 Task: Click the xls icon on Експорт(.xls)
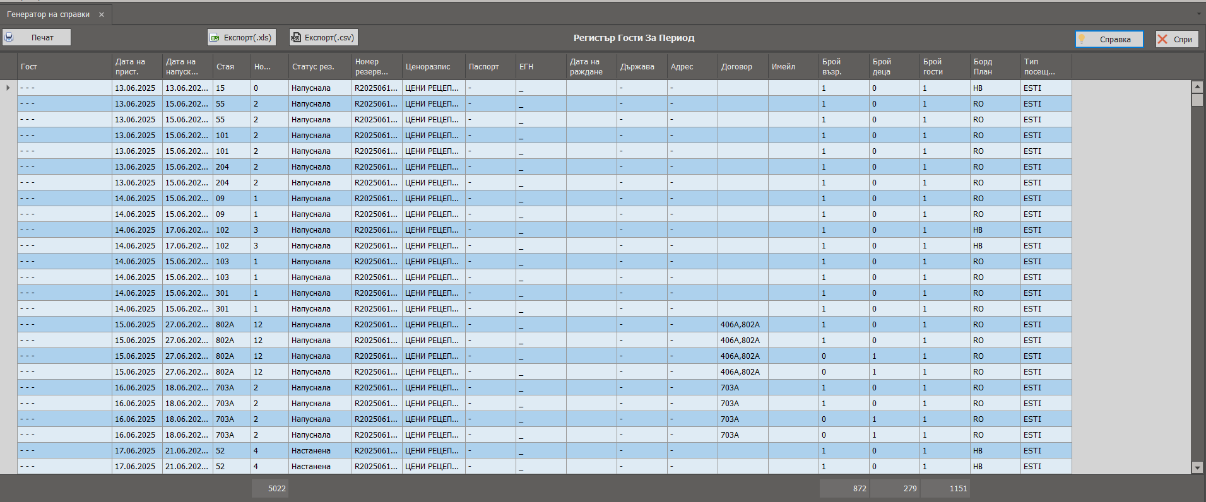click(x=215, y=38)
